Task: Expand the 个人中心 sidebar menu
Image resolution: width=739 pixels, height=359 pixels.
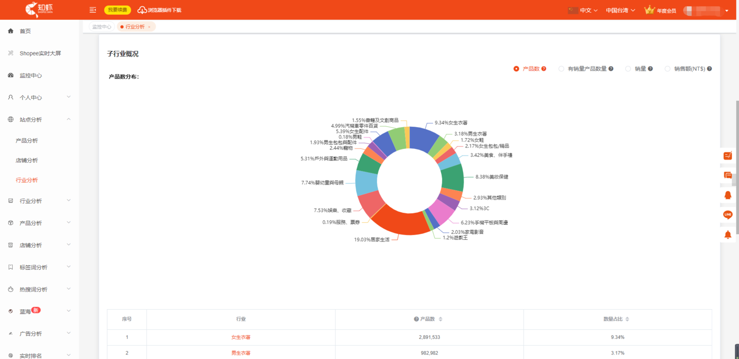Action: (x=39, y=98)
